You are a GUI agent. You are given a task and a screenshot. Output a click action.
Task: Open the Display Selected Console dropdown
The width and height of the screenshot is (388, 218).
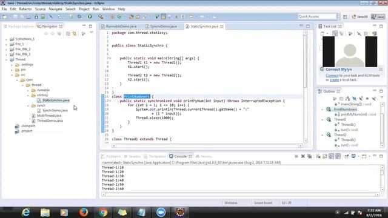(x=358, y=156)
